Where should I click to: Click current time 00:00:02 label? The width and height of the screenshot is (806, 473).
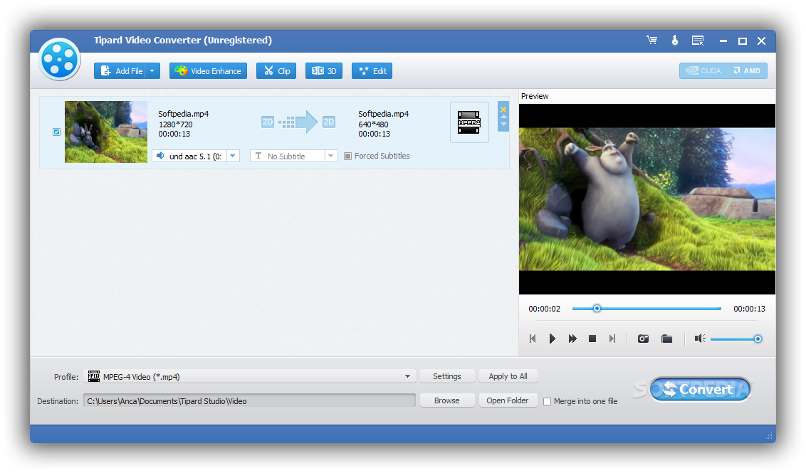pos(545,309)
